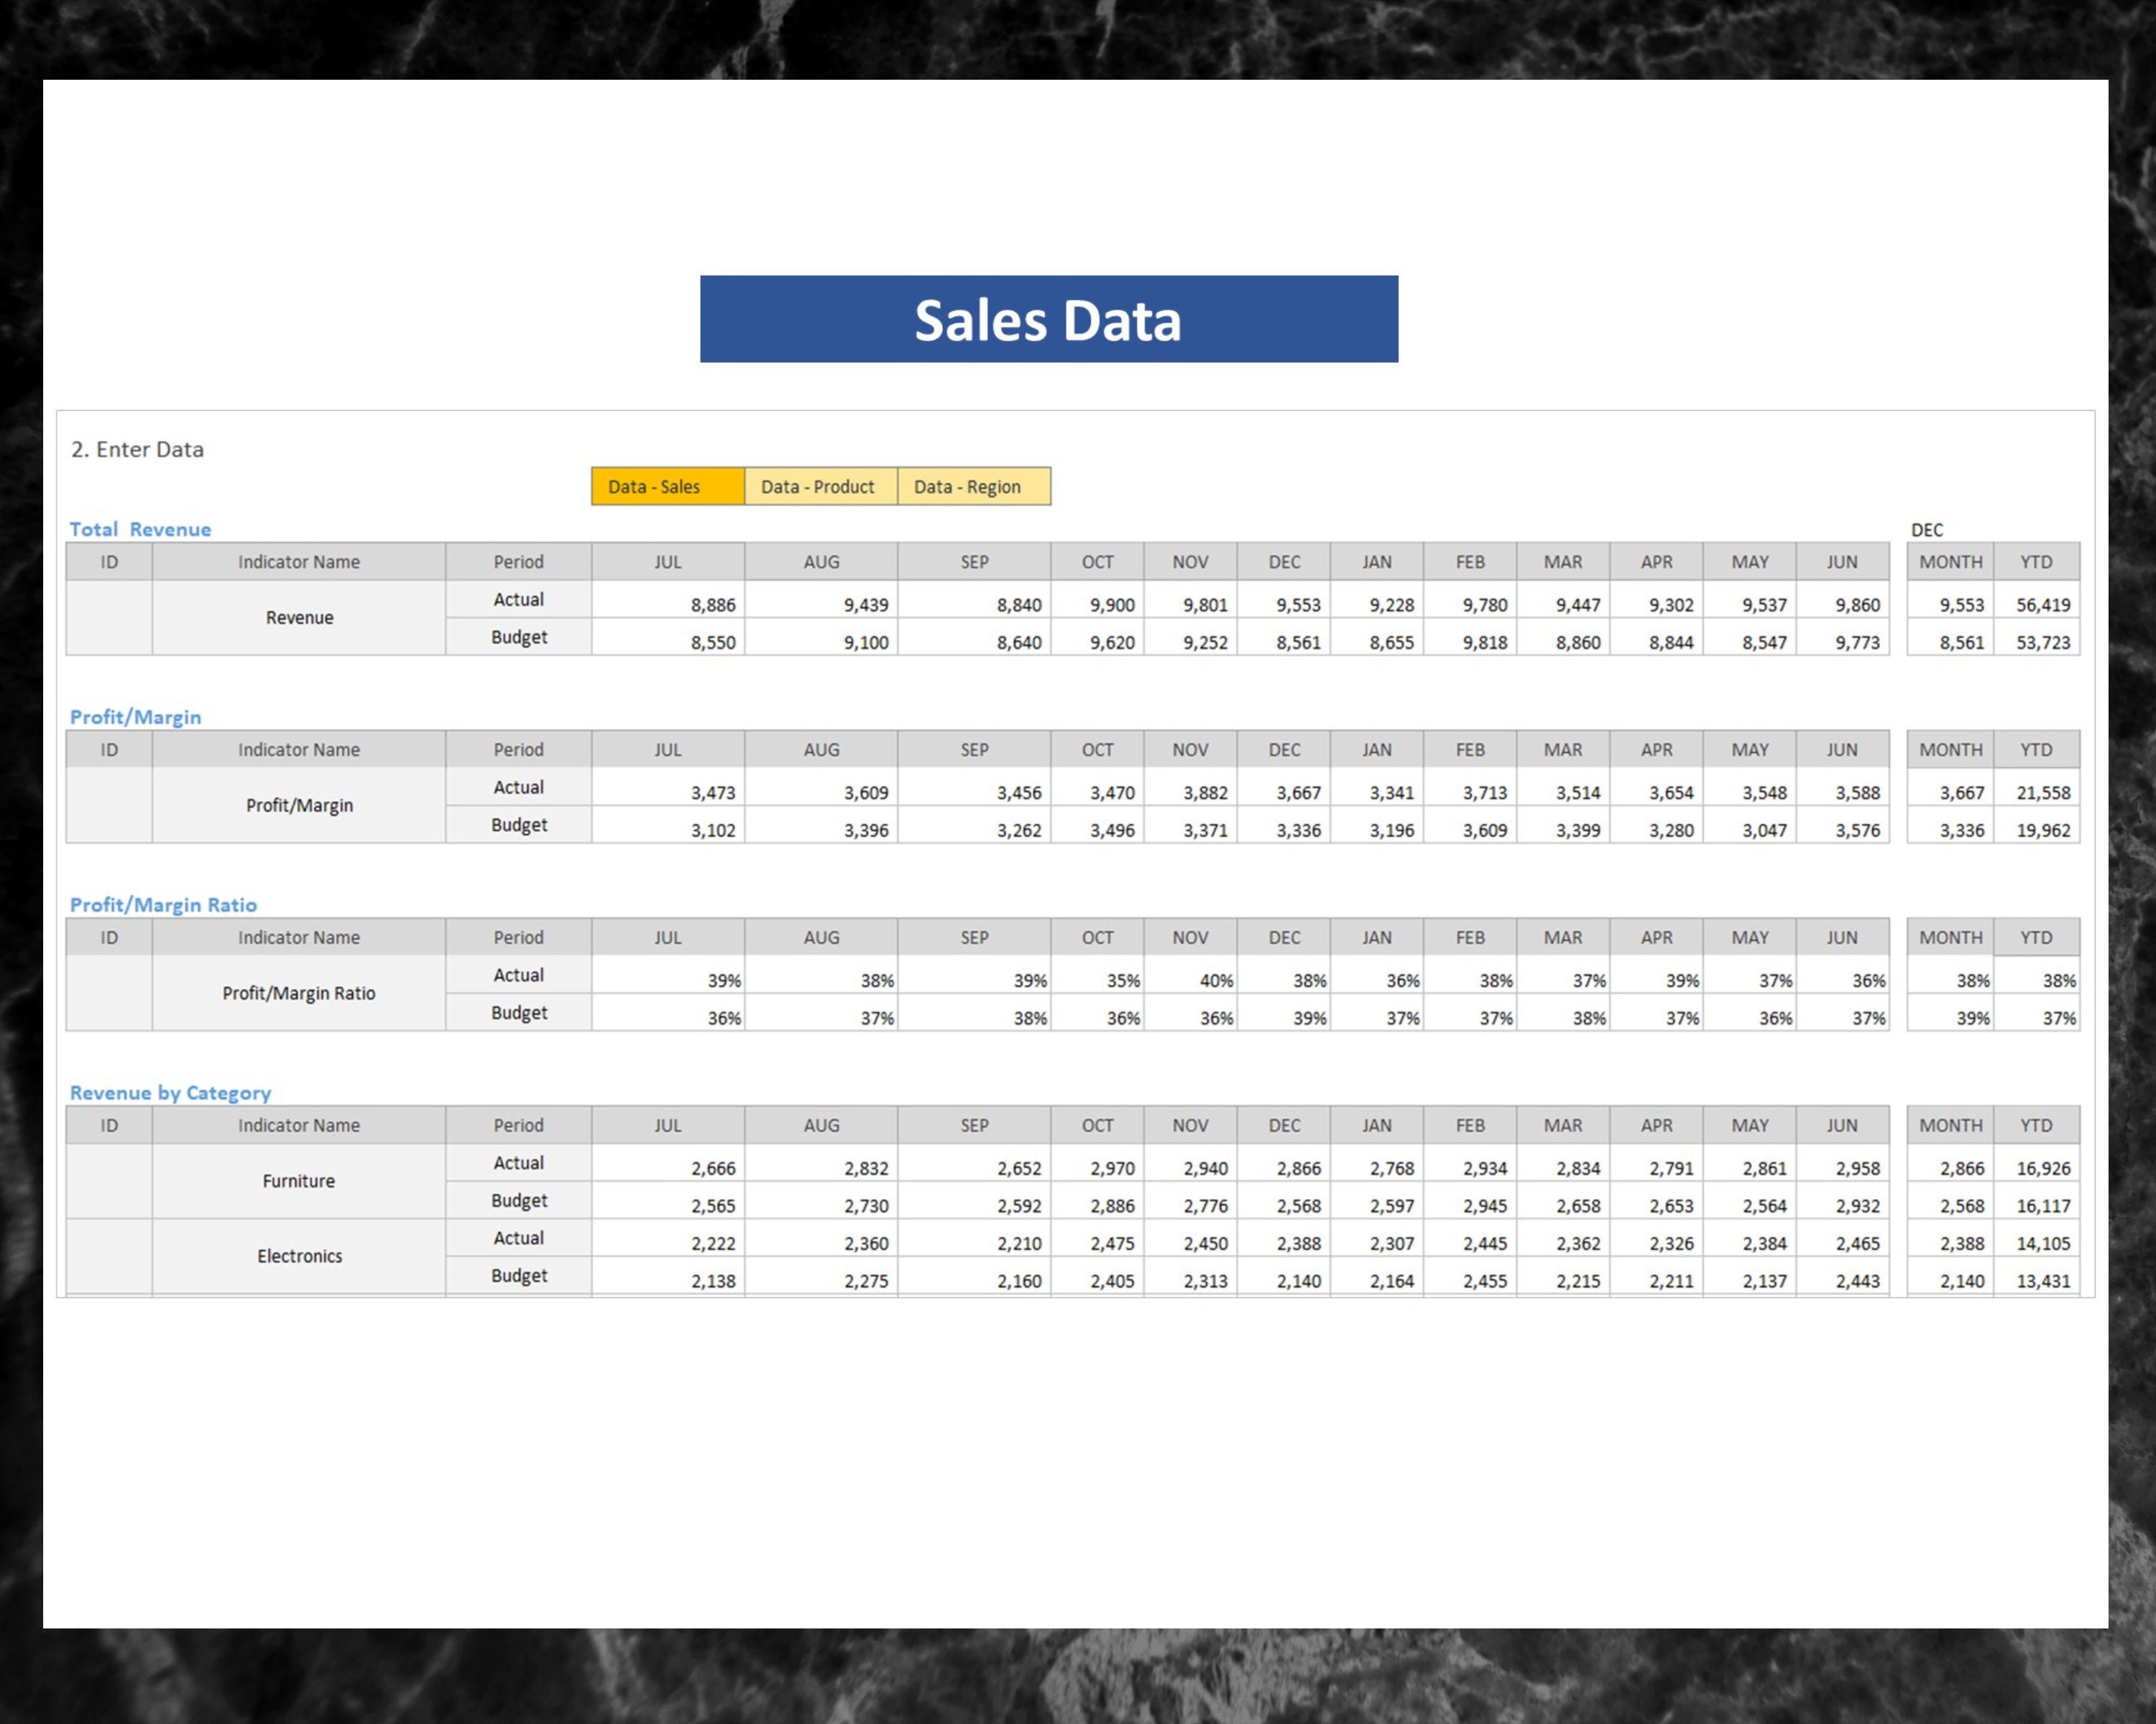Click the 2. Enter Data label
The width and height of the screenshot is (2156, 1724).
click(x=137, y=450)
